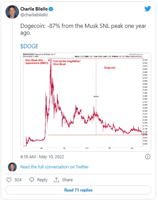Click the Elon Musk SNL Appearance chart annotation
Viewport: 158px width, 201px height.
click(37, 61)
